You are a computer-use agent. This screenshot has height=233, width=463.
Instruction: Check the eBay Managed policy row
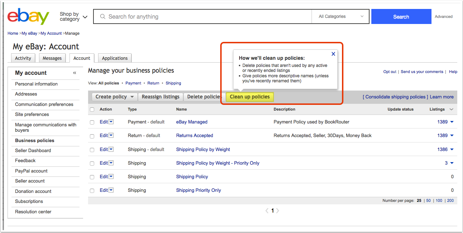(x=92, y=122)
